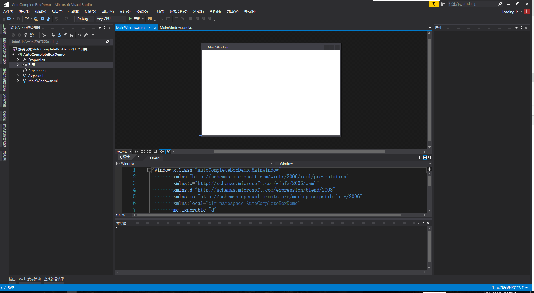Screen dimensions: 534x293
Task: Click 添加到源代码管理 in status bar
Action: (x=510, y=287)
